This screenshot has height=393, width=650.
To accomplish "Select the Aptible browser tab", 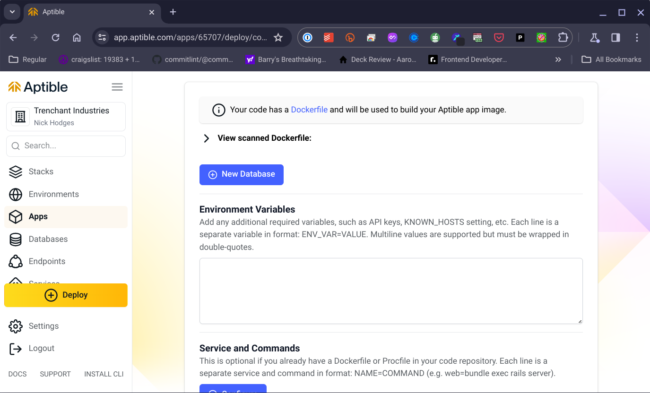I will click(92, 12).
